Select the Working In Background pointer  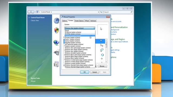102,50
